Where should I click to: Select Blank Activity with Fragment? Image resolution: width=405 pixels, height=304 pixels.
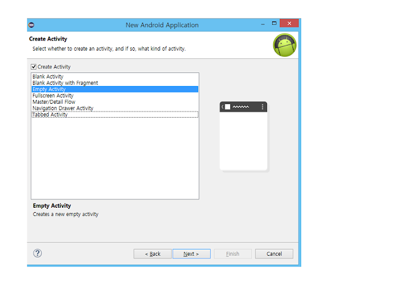click(115, 83)
